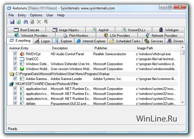
Task: Click the Windows Mobile green icon
Action: pyautogui.click(x=22, y=69)
